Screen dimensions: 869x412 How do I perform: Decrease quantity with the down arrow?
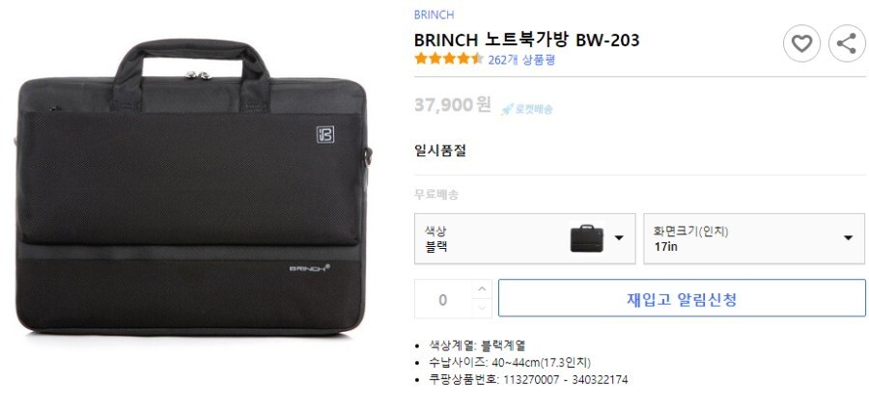(x=482, y=308)
